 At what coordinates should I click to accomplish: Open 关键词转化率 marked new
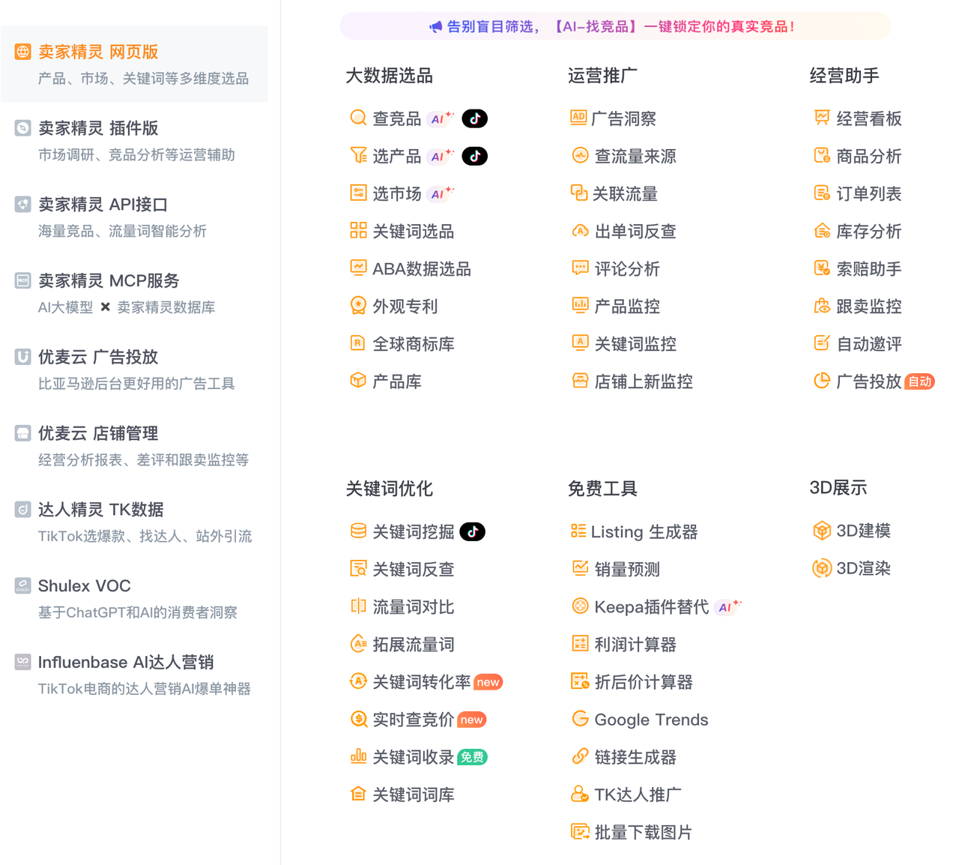pyautogui.click(x=421, y=681)
